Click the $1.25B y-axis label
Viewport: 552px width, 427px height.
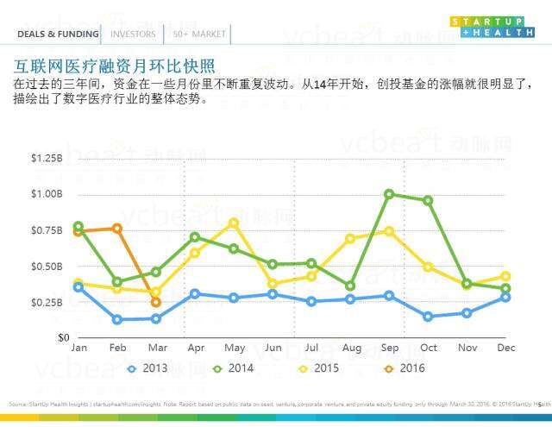[47, 159]
